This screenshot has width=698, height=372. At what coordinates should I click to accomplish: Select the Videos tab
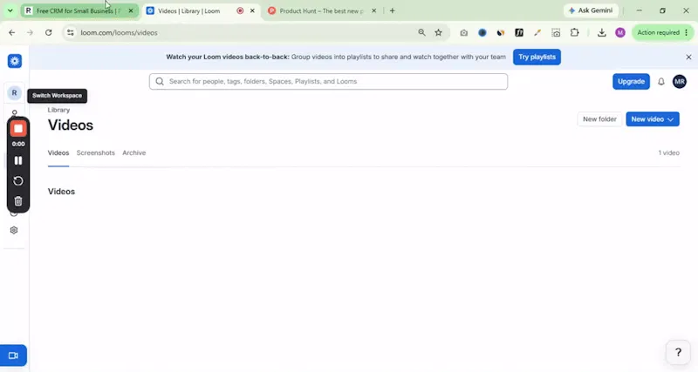click(x=58, y=152)
